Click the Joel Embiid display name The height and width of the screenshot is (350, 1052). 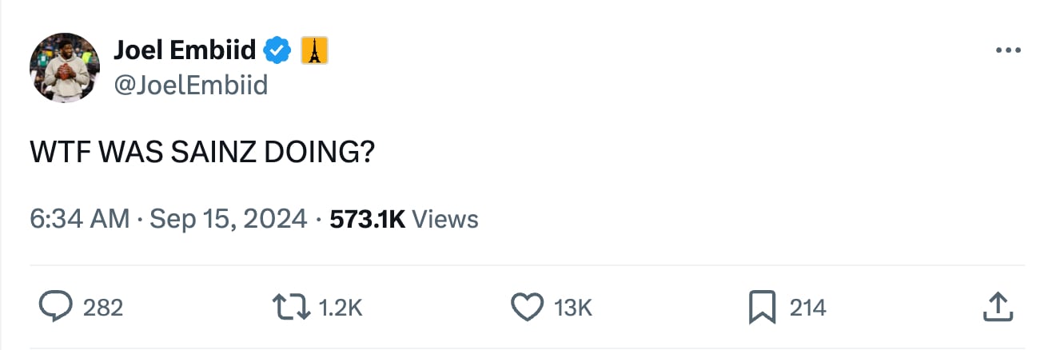[x=185, y=50]
